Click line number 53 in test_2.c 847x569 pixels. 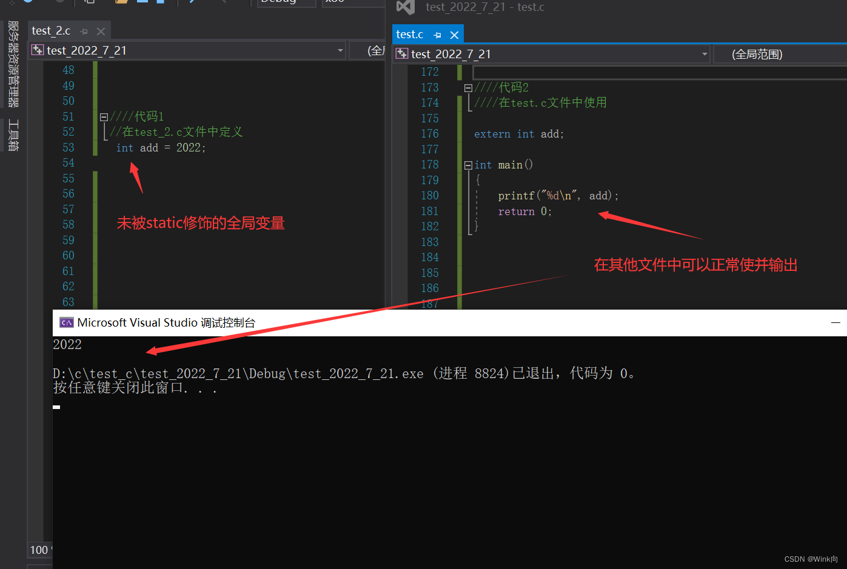(x=69, y=148)
